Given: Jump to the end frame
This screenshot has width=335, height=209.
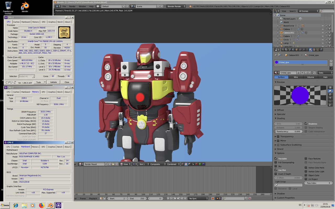Looking at the screenshot, I should [185, 199].
